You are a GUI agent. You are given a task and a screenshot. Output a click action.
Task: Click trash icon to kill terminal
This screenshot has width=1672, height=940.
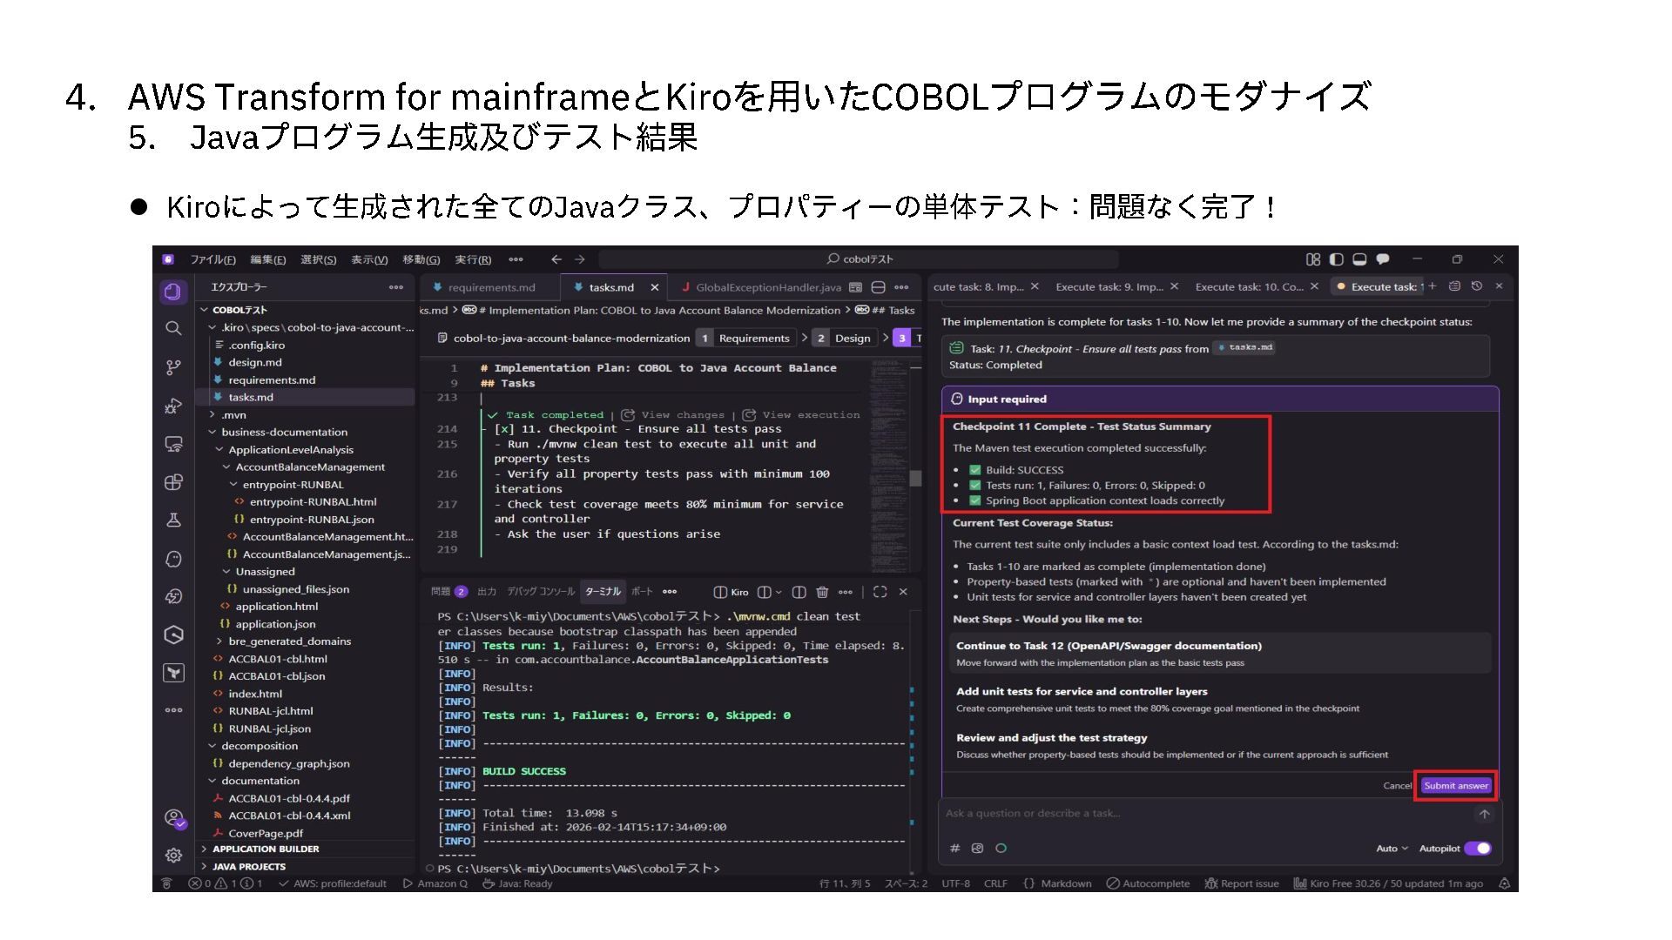point(822,592)
